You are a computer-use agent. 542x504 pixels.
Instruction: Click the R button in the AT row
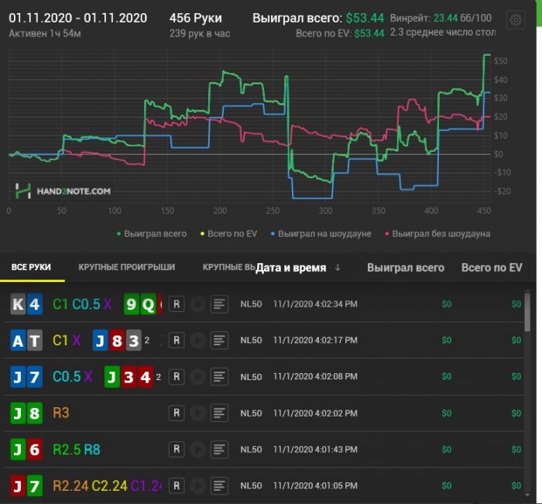coord(177,340)
